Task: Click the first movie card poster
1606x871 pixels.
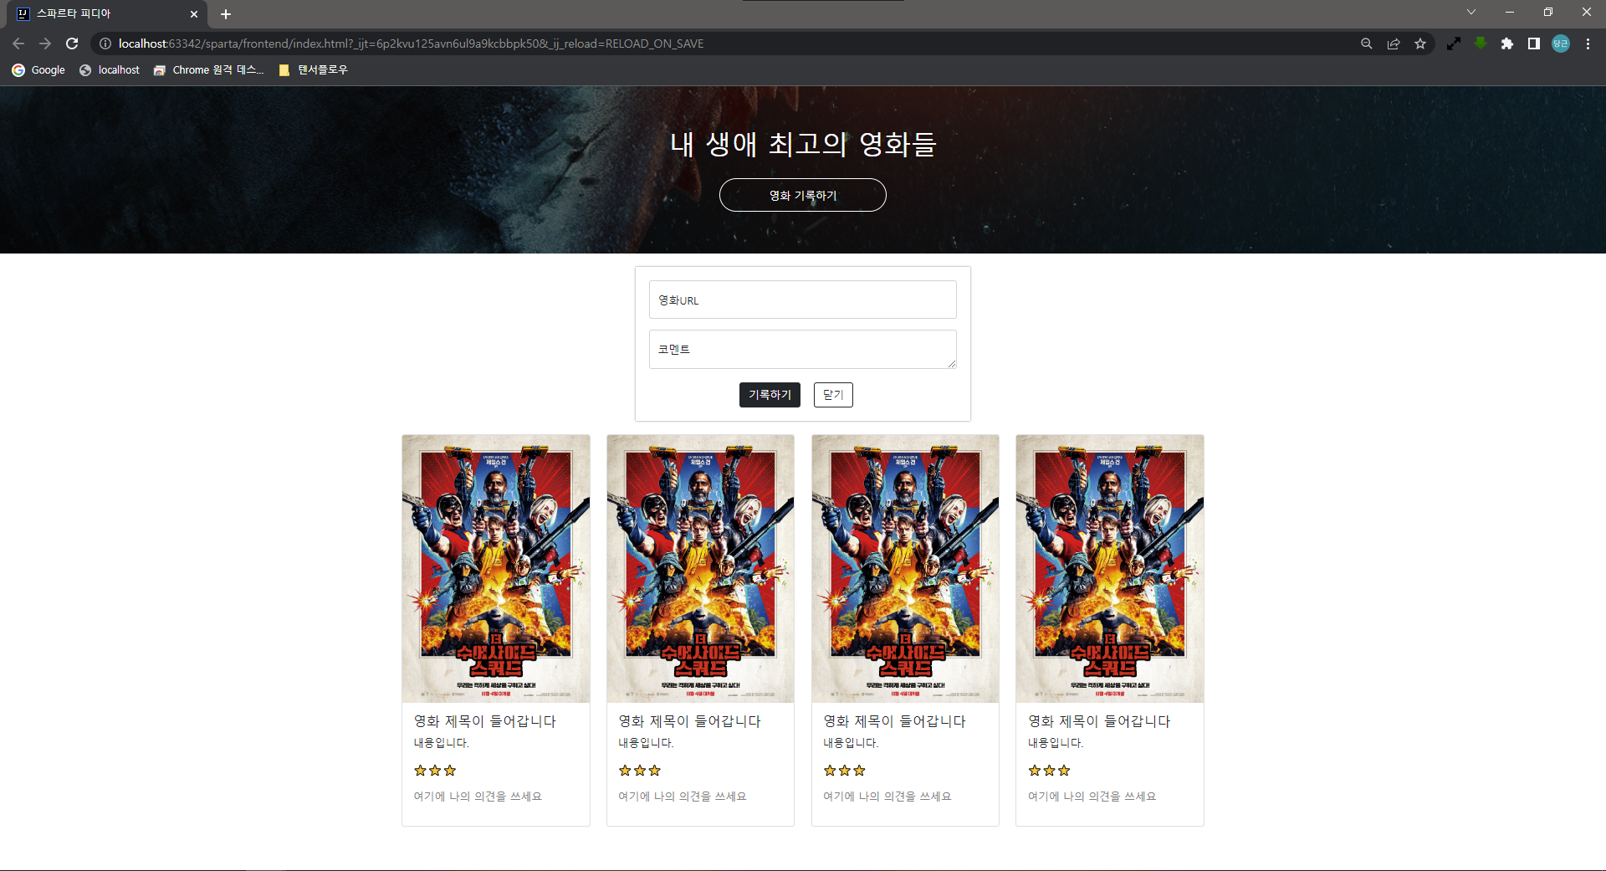Action: point(496,568)
